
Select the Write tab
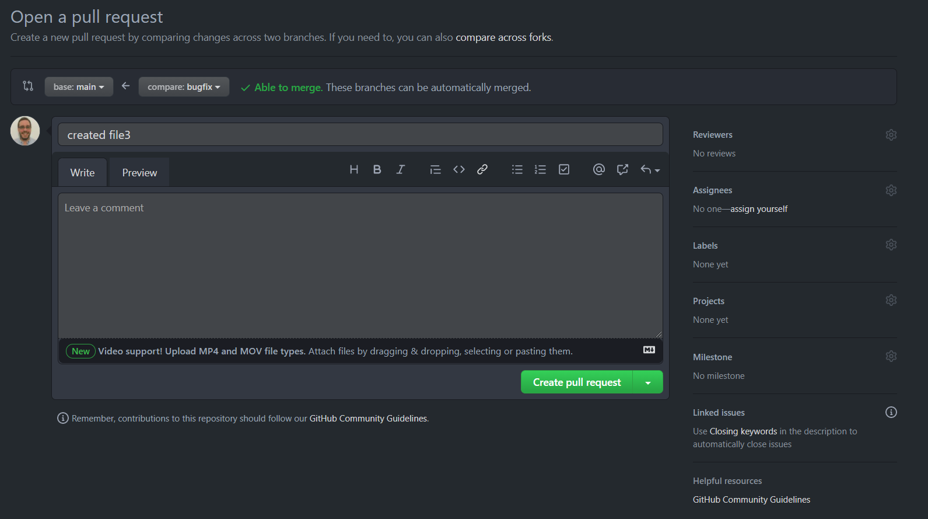tap(82, 173)
